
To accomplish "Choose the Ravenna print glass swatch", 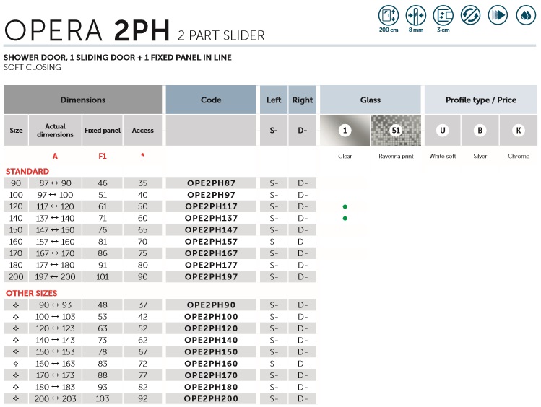I will coord(395,131).
